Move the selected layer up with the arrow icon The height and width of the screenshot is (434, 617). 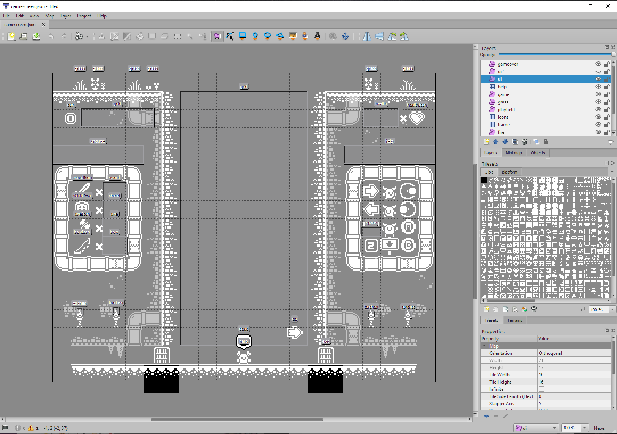pos(496,142)
